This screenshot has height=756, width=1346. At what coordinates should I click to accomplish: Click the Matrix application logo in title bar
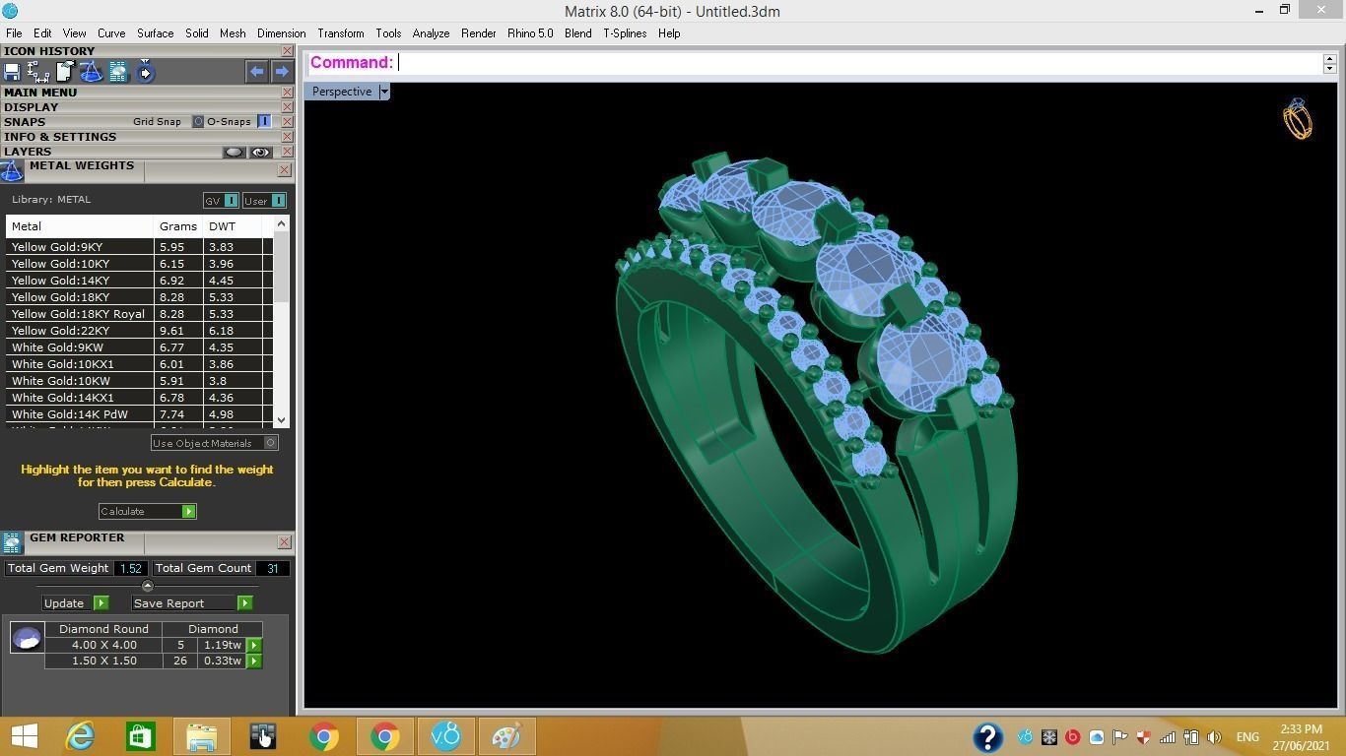pos(10,11)
